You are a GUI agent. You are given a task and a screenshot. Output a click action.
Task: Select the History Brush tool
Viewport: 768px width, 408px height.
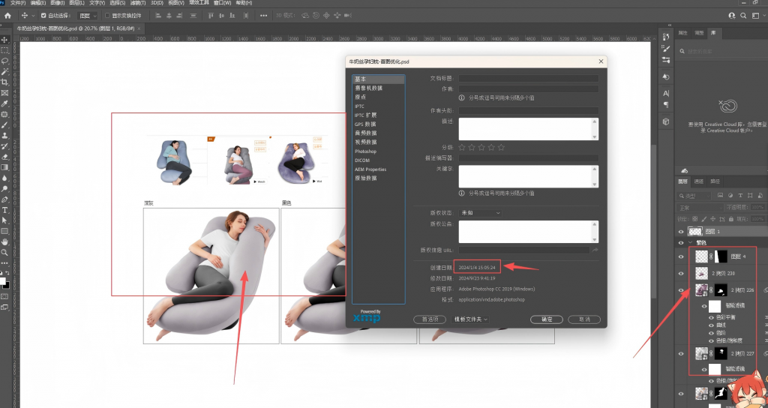(5, 146)
